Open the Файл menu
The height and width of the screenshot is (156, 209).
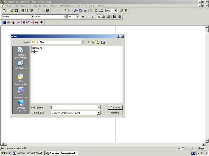click(8, 6)
